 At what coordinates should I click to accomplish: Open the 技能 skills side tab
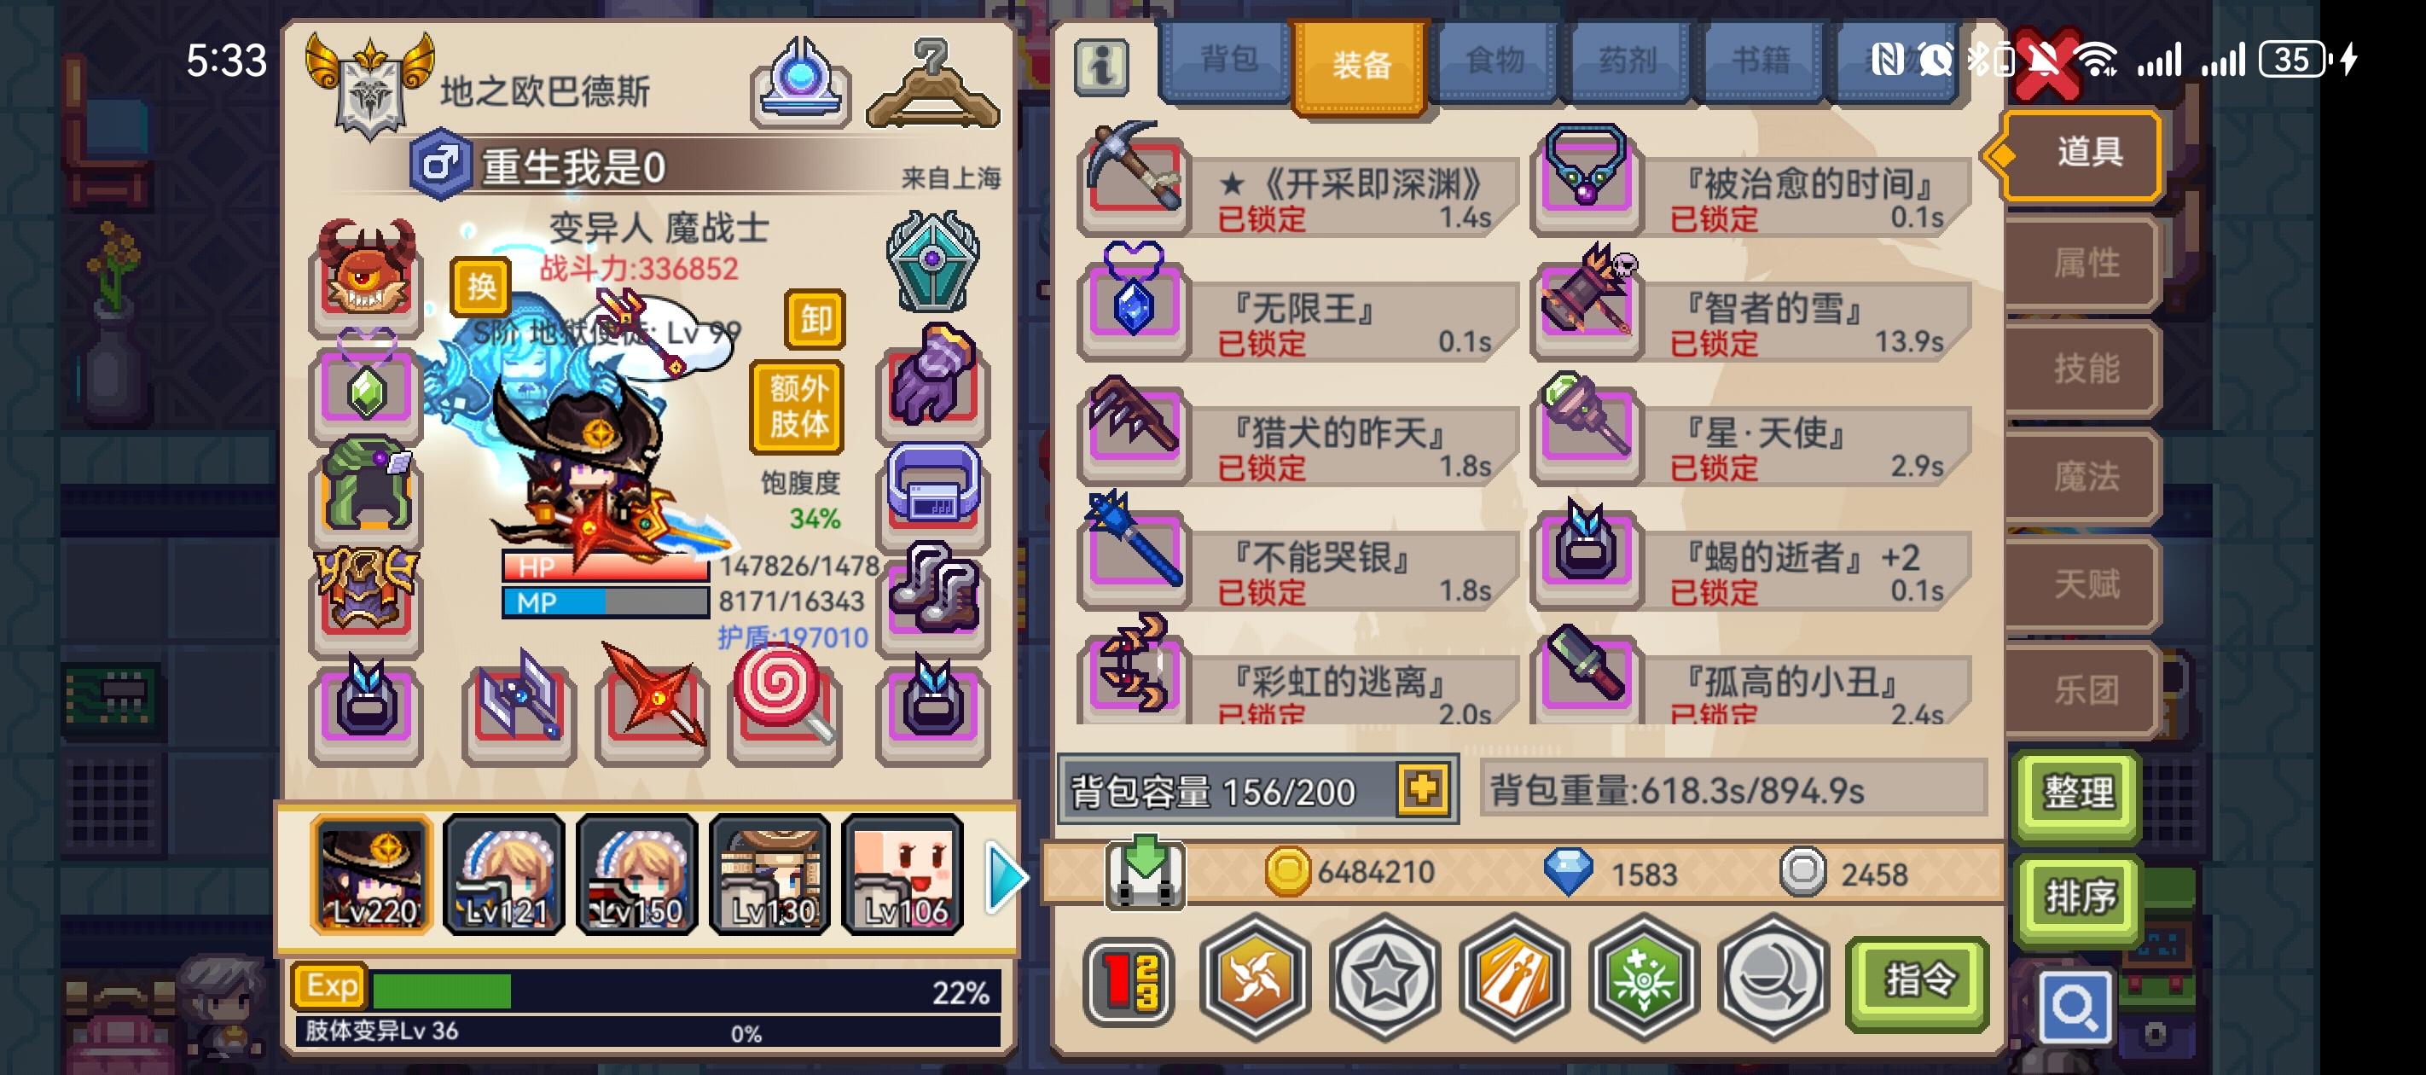pos(2084,369)
